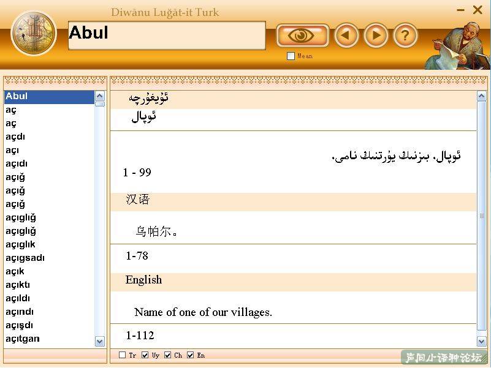491x368 pixels.
Task: Focus the search box containing Abul
Action: coord(167,36)
